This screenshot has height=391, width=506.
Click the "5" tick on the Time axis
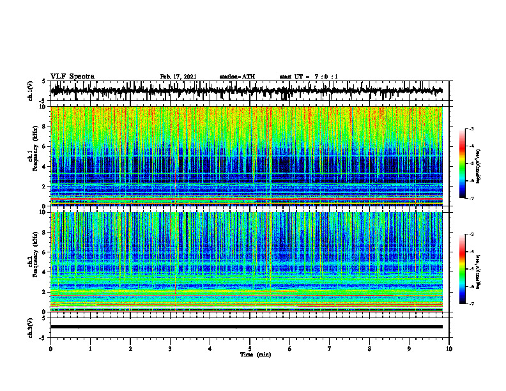tap(250, 349)
